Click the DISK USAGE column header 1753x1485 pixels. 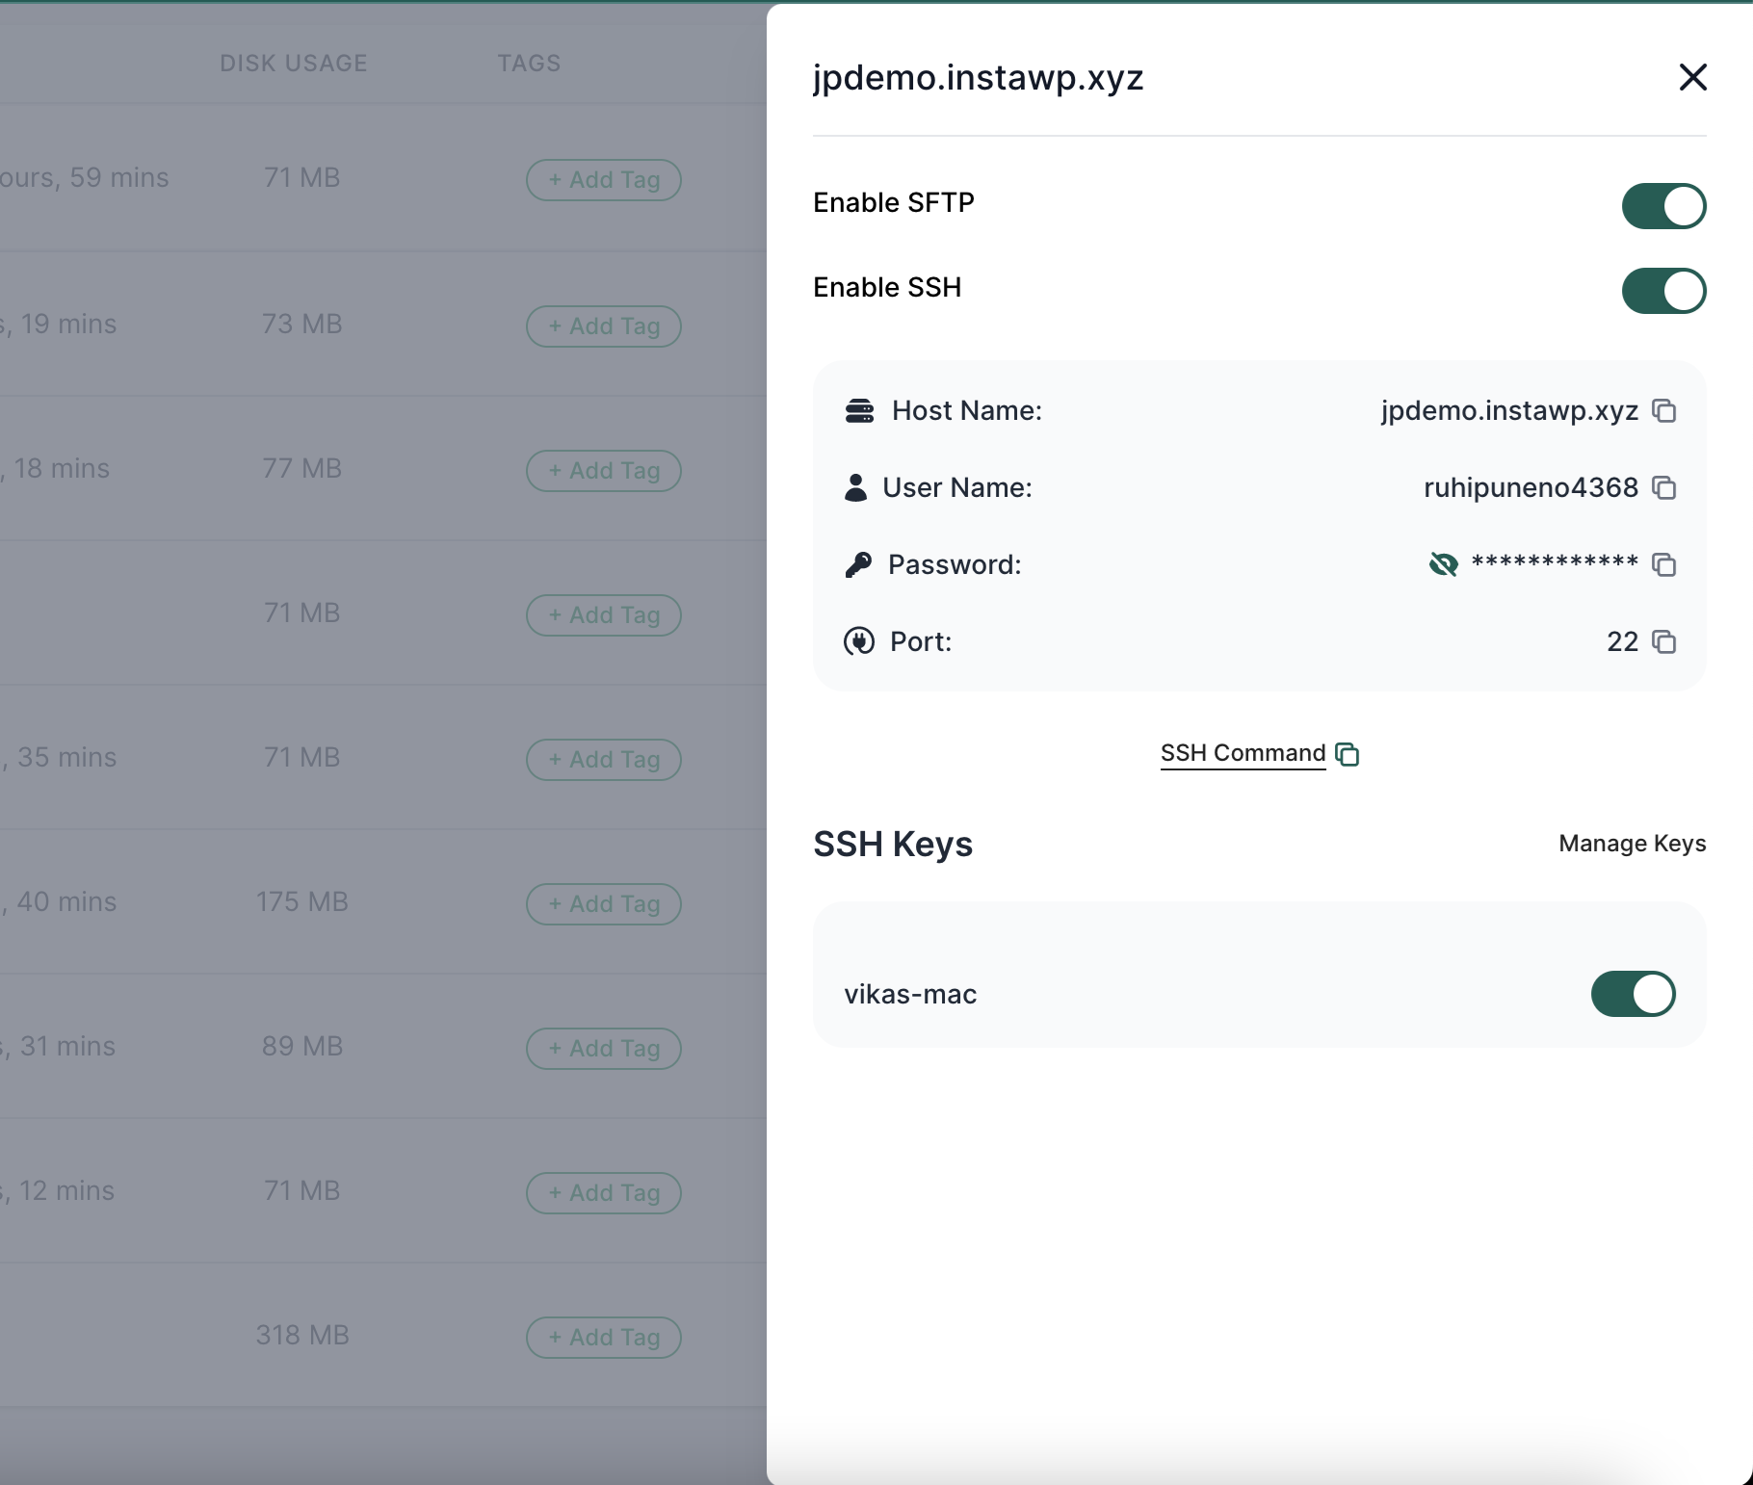click(294, 63)
